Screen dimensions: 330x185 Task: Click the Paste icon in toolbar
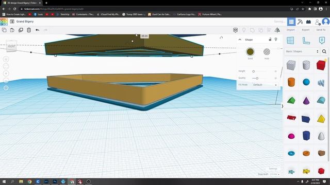click(12, 30)
